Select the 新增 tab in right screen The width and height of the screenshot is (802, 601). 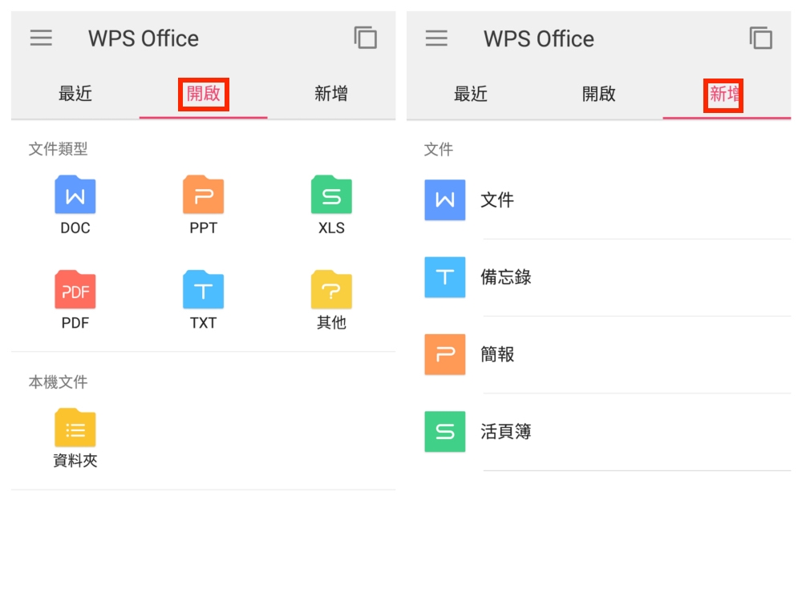tap(723, 95)
